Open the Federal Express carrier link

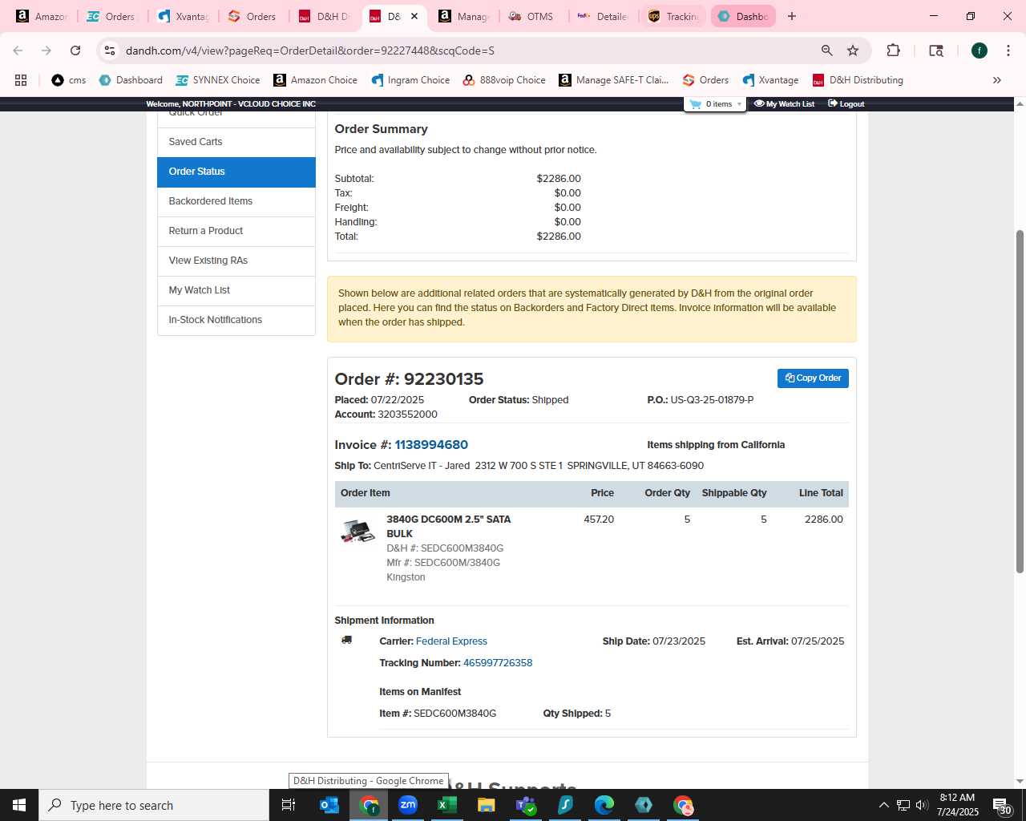click(451, 641)
